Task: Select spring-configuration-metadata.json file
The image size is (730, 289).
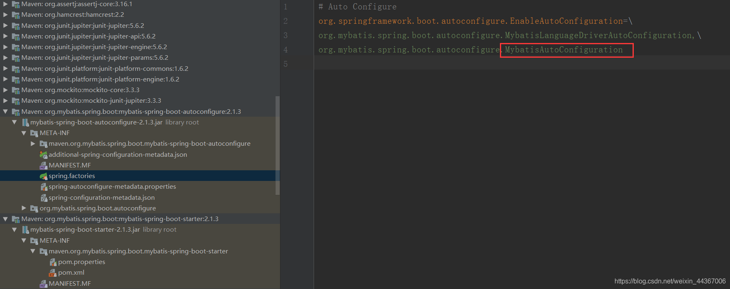Action: coord(102,198)
